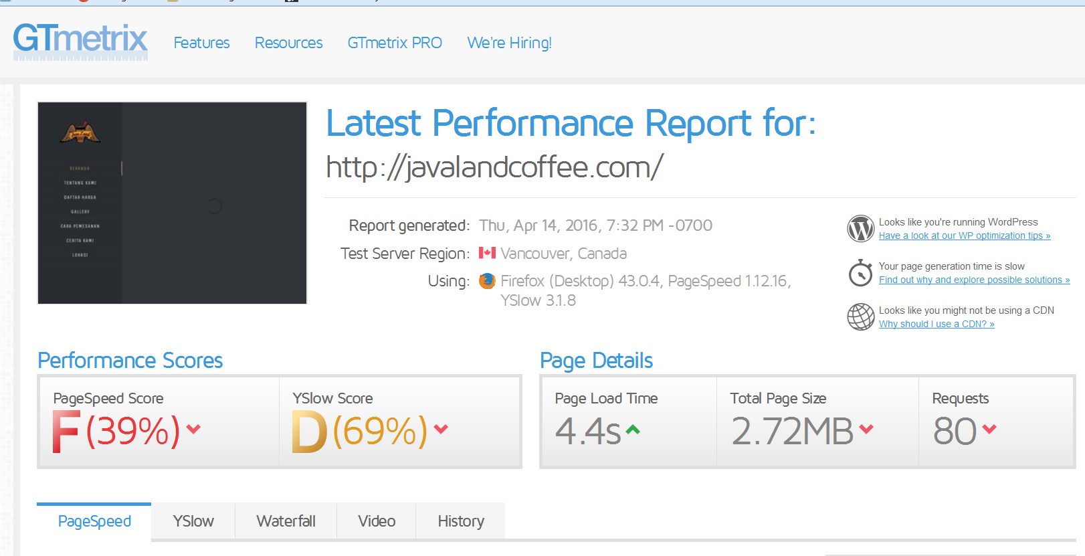Open We're Hiring! link

coord(509,43)
